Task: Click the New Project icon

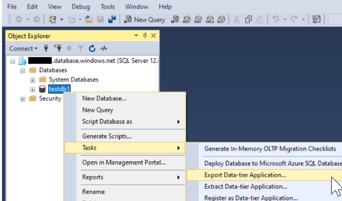Action: (52, 20)
